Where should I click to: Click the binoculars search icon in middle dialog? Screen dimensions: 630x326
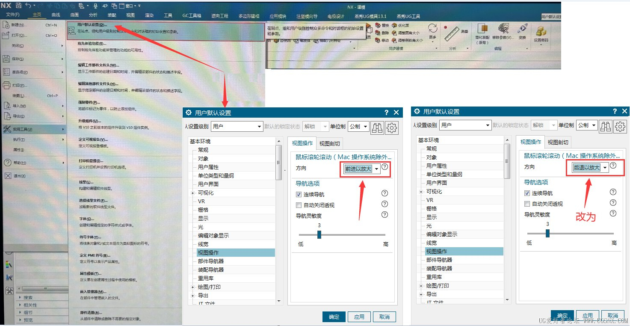(377, 127)
